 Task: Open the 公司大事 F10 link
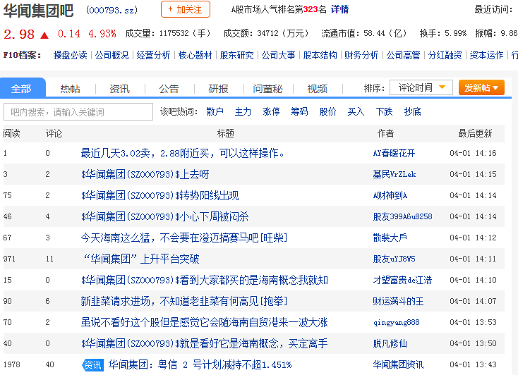click(x=278, y=55)
